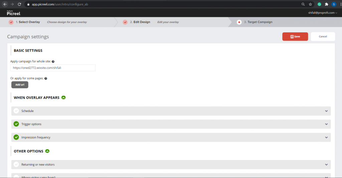This screenshot has width=342, height=178.
Task: Click the Target Campaign step dot icon
Action: pos(239,22)
